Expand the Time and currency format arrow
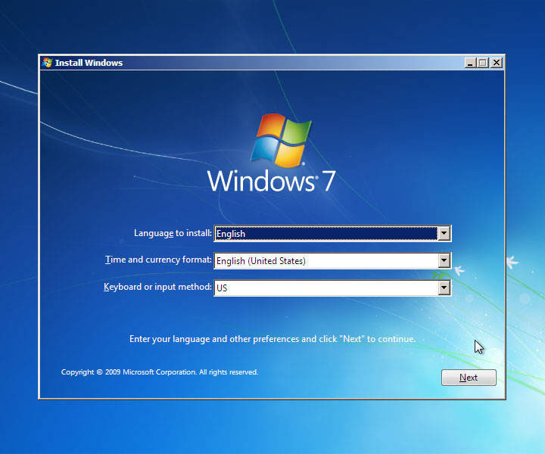The width and height of the screenshot is (545, 454). (x=444, y=260)
